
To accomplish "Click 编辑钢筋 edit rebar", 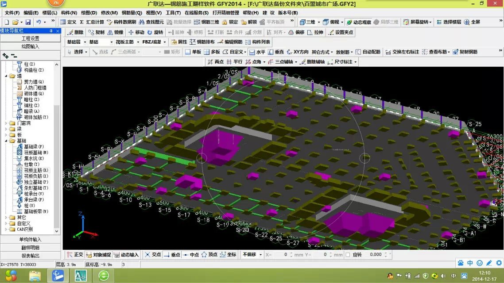I will click(230, 42).
